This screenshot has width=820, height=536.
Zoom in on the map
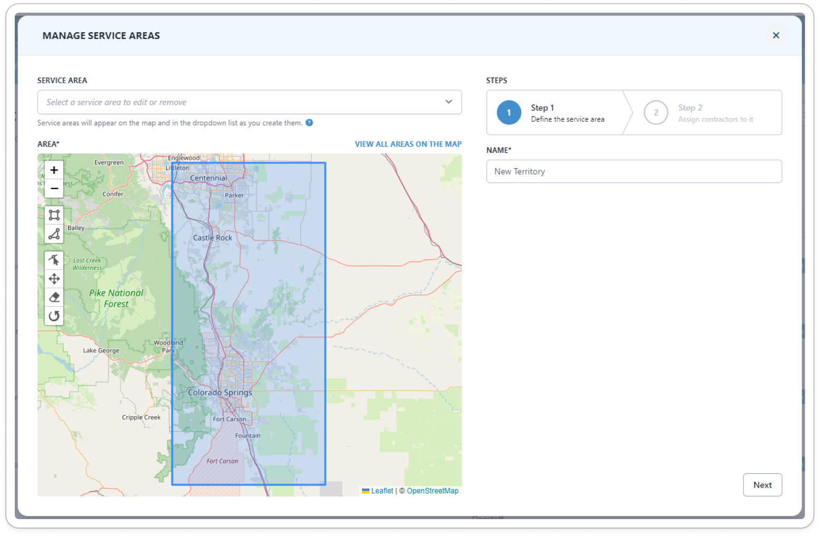54,170
